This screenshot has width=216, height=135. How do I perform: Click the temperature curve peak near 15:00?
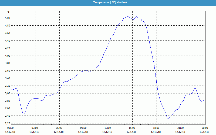(128, 16)
